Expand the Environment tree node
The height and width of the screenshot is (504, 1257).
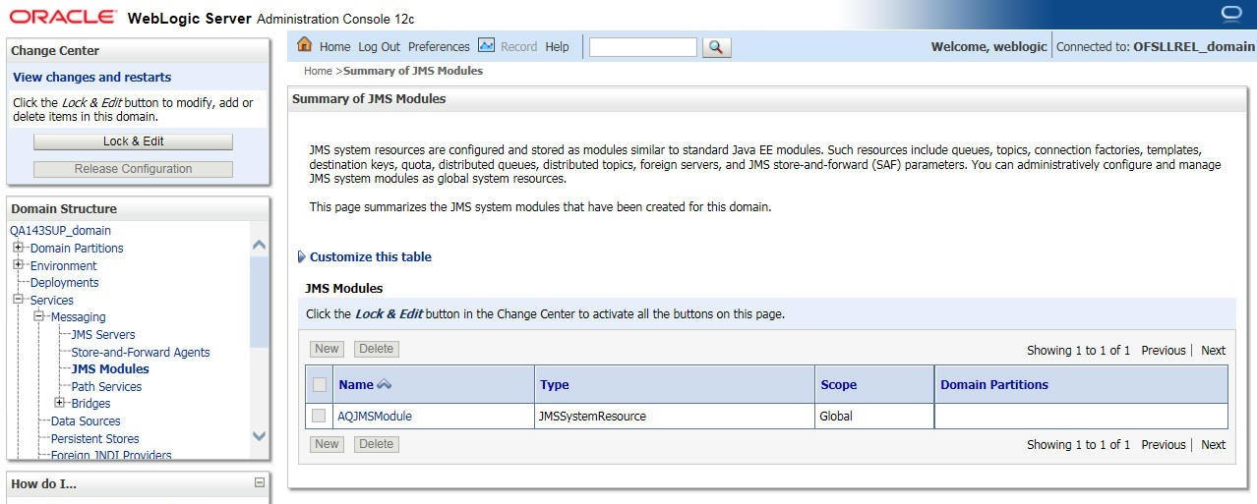18,265
